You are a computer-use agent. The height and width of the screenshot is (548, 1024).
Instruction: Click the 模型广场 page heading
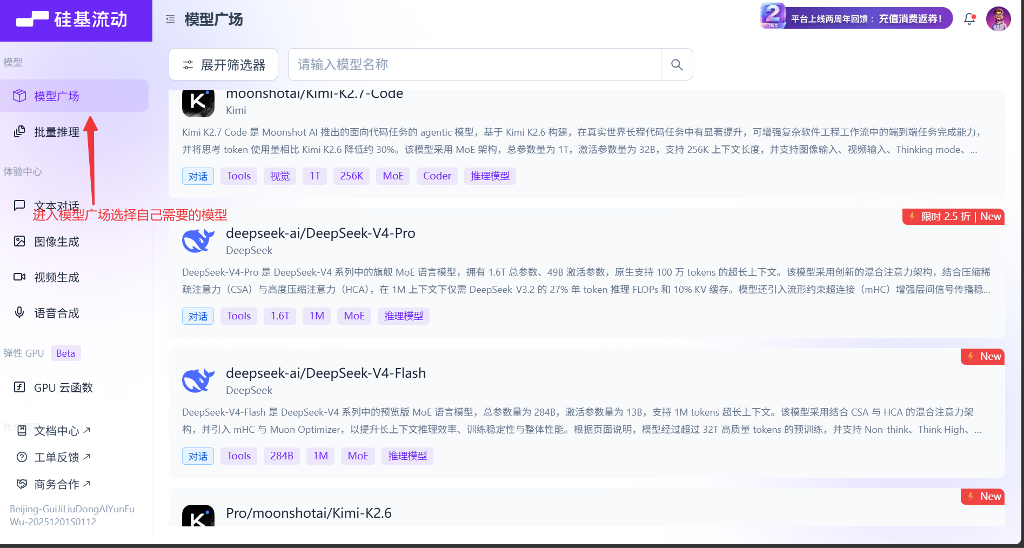click(x=213, y=19)
